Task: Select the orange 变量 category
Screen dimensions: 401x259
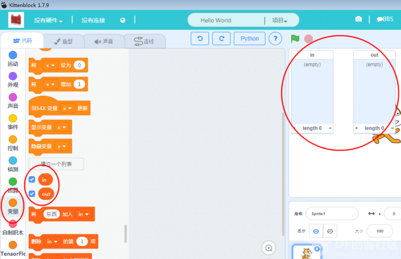Action: pos(13,206)
